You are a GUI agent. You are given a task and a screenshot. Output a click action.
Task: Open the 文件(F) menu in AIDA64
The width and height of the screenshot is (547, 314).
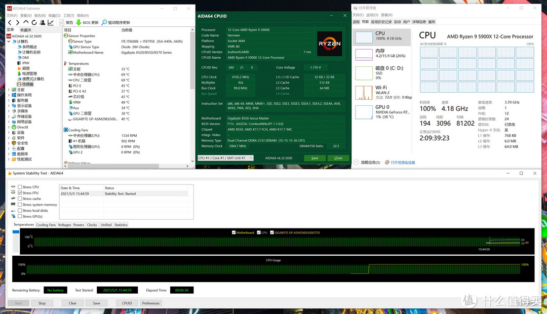(12, 15)
